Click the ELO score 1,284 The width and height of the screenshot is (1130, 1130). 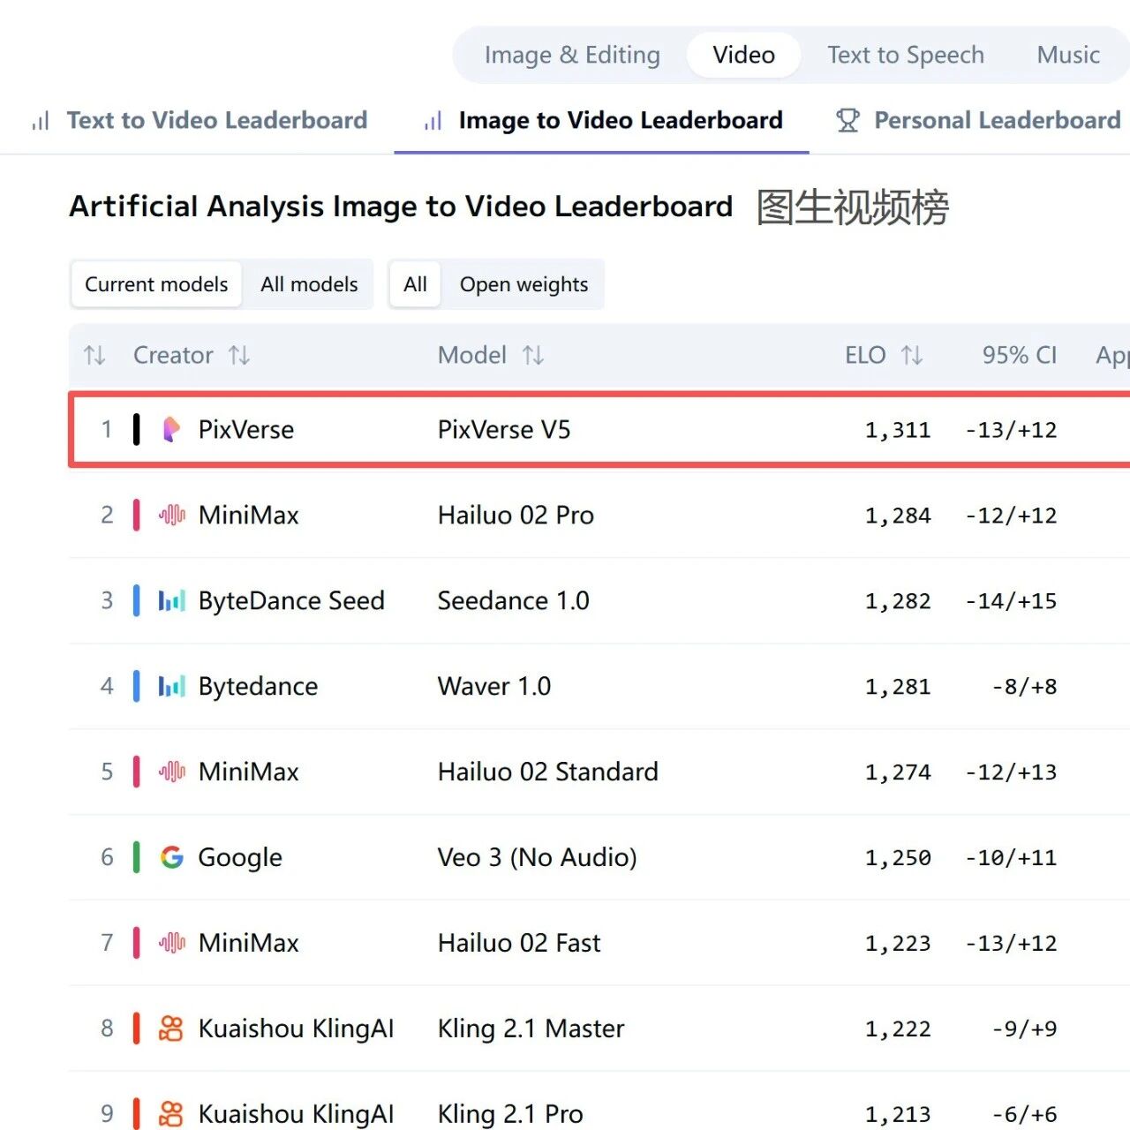(898, 516)
